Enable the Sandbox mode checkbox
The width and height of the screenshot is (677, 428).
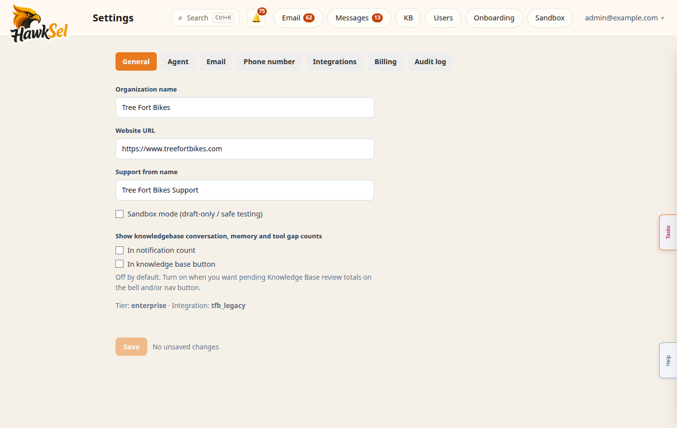(x=119, y=214)
